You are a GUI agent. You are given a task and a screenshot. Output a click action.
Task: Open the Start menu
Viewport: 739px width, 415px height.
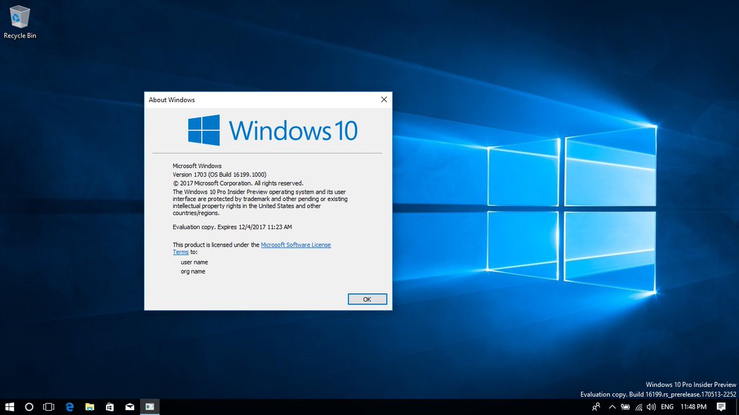pos(9,406)
